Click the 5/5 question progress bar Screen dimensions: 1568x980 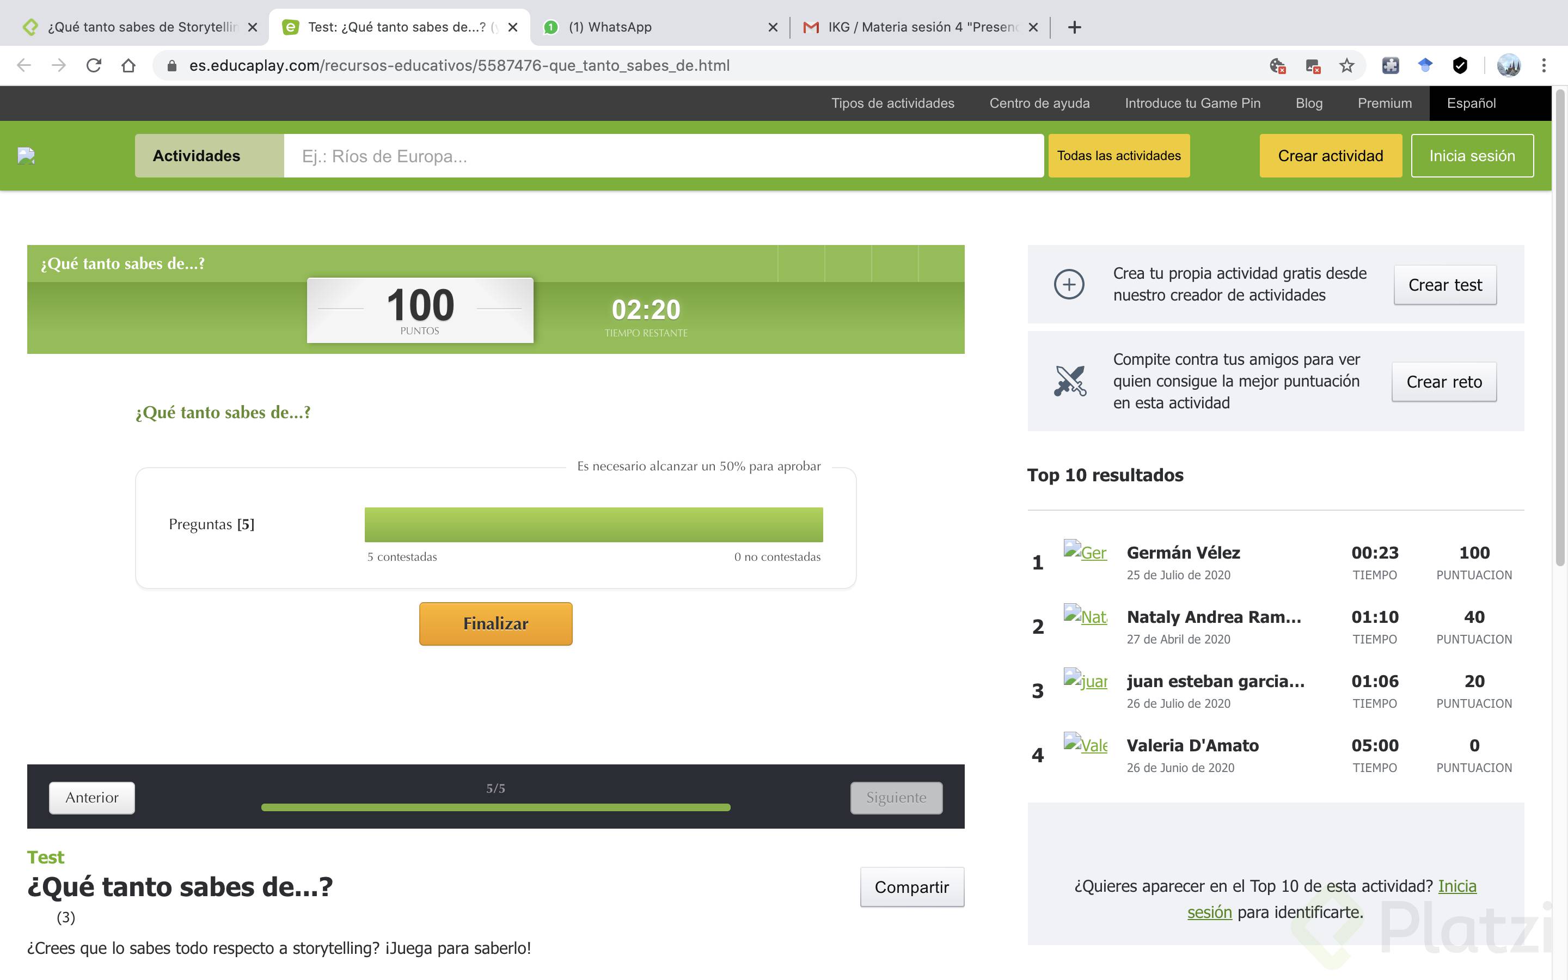point(495,807)
